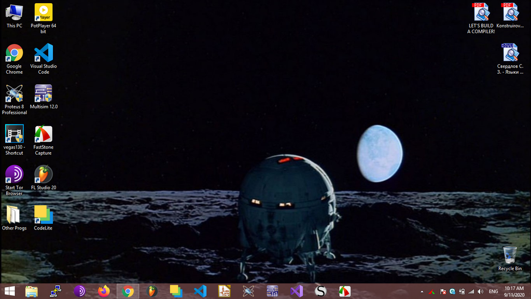Image resolution: width=531 pixels, height=299 pixels.
Task: Click the blue circular tray icon
Action: [x=452, y=292]
